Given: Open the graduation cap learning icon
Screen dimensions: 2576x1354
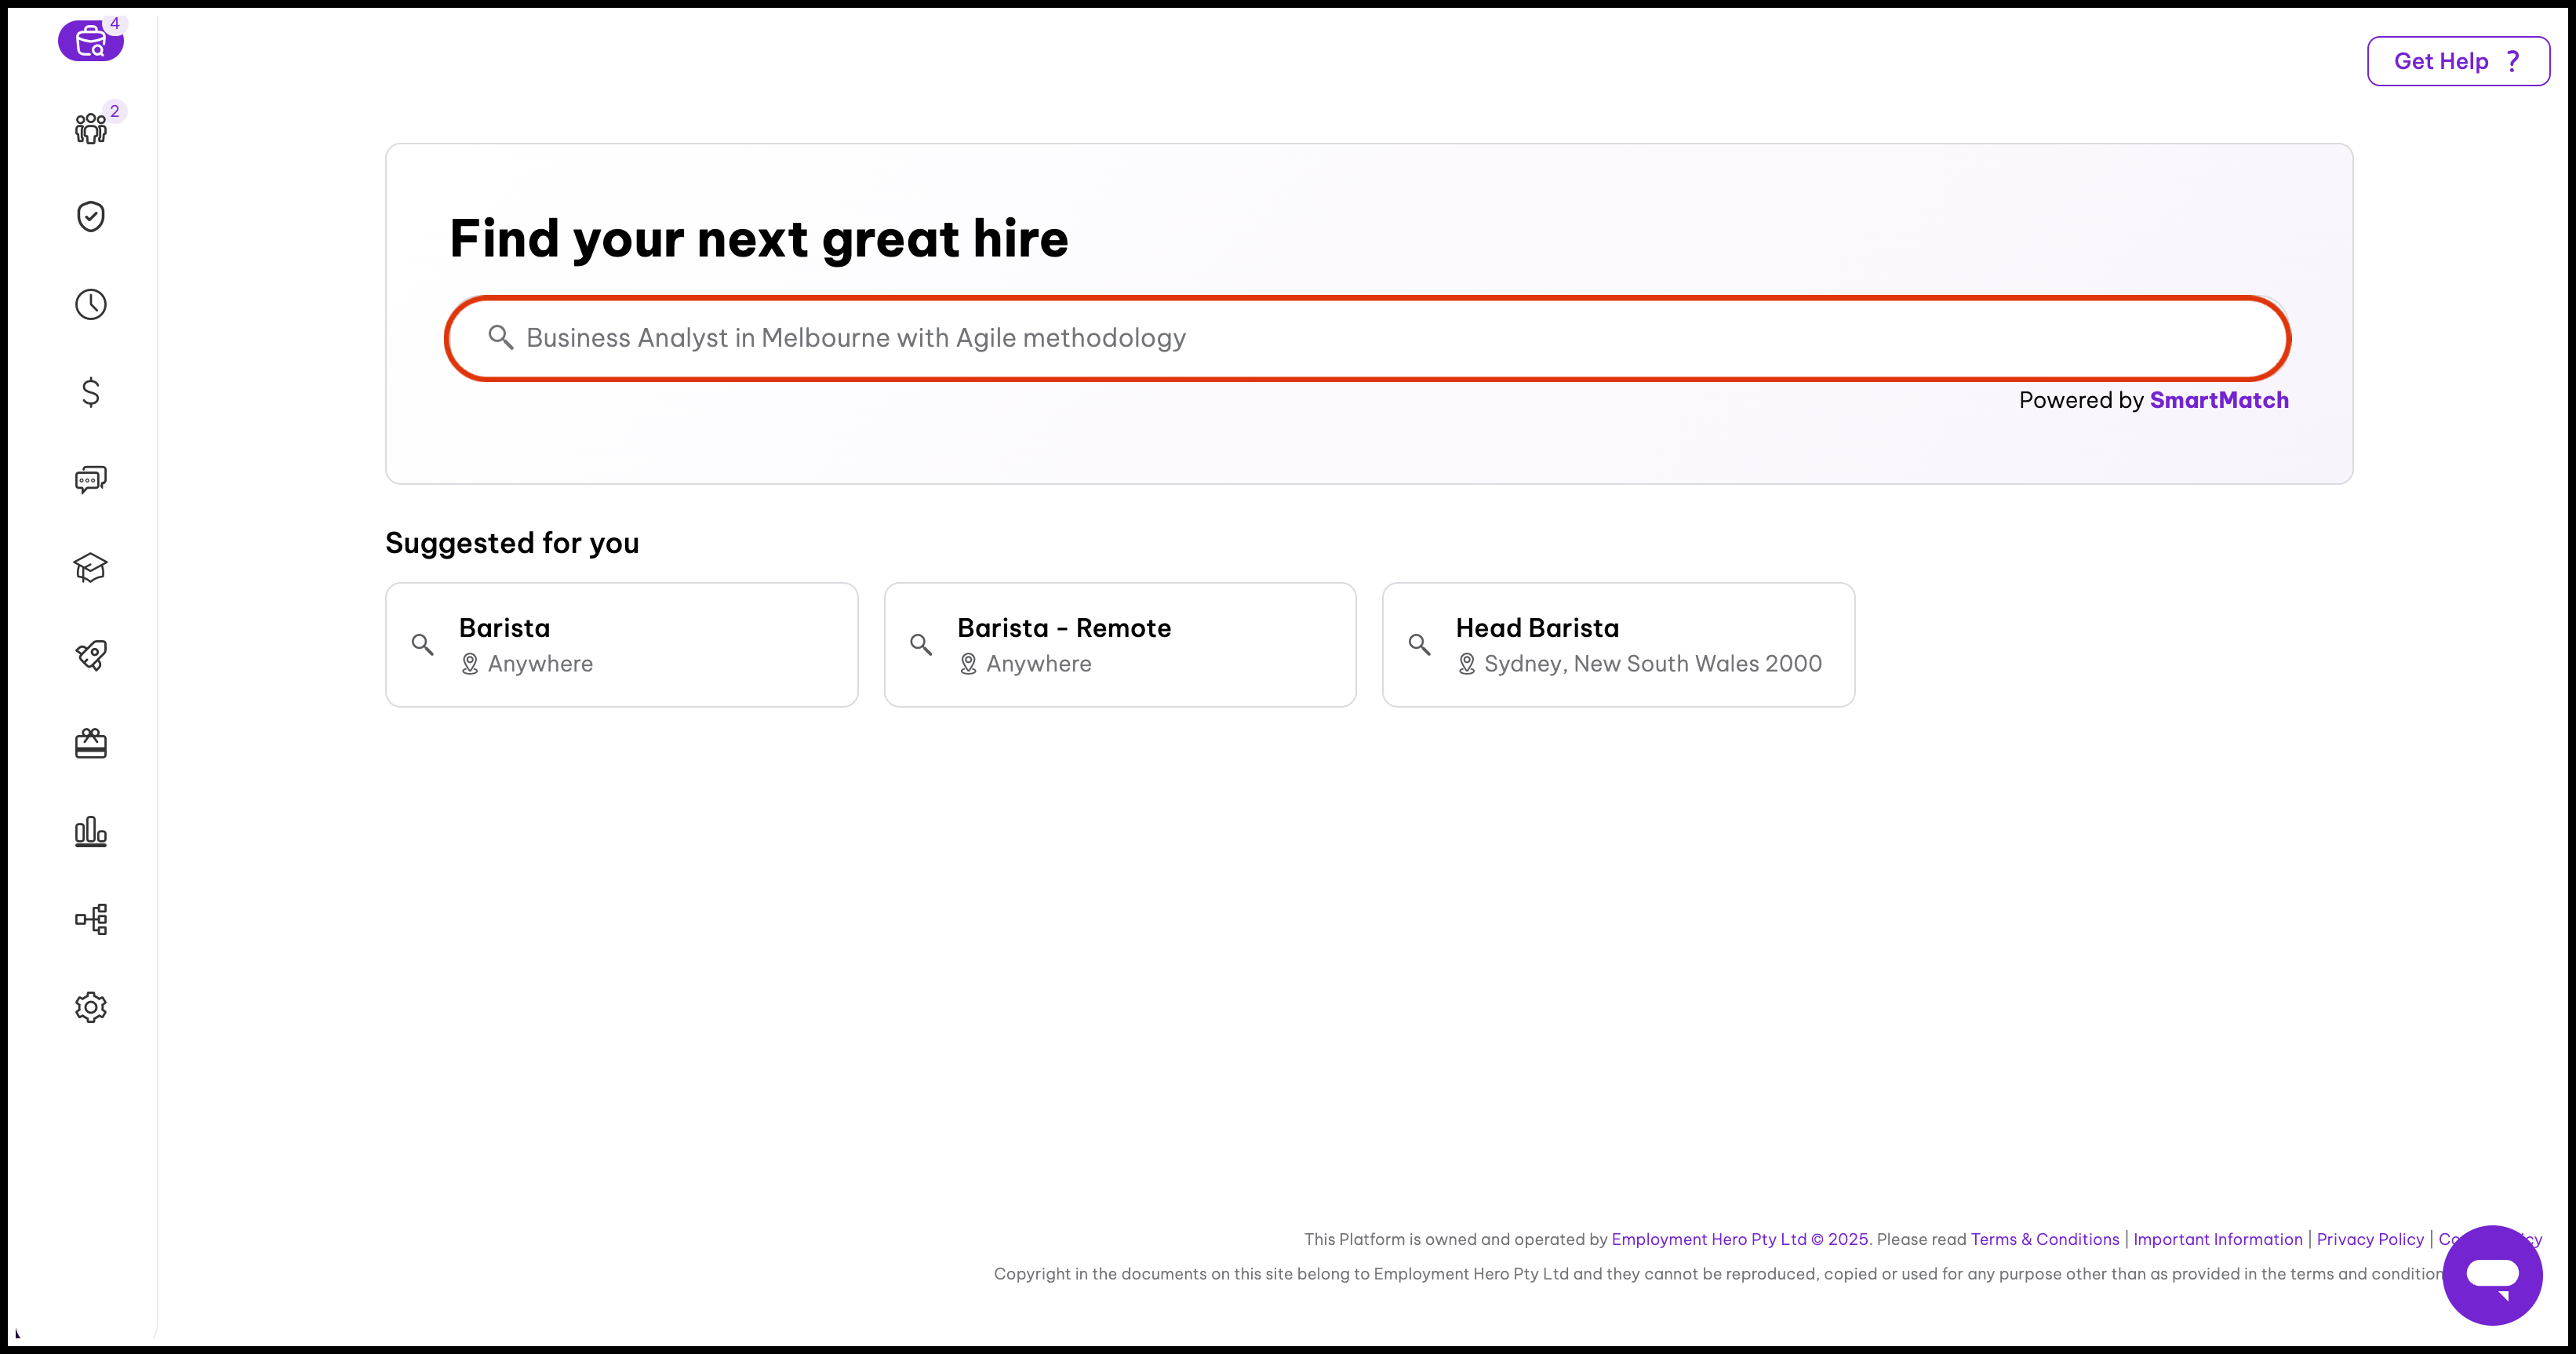Looking at the screenshot, I should (x=90, y=568).
